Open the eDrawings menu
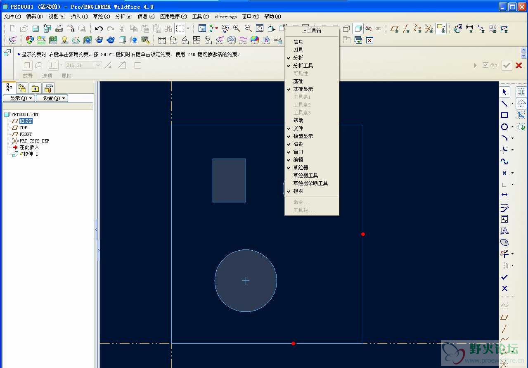The image size is (528, 368). pyautogui.click(x=226, y=17)
